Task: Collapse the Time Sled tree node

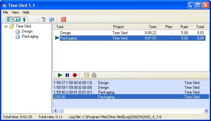Action: [x=6, y=26]
